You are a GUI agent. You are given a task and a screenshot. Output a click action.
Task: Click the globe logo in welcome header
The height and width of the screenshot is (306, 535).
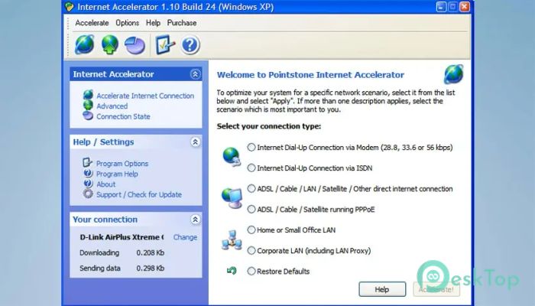pyautogui.click(x=453, y=74)
